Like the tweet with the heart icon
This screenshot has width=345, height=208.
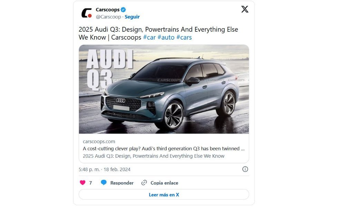(x=82, y=183)
